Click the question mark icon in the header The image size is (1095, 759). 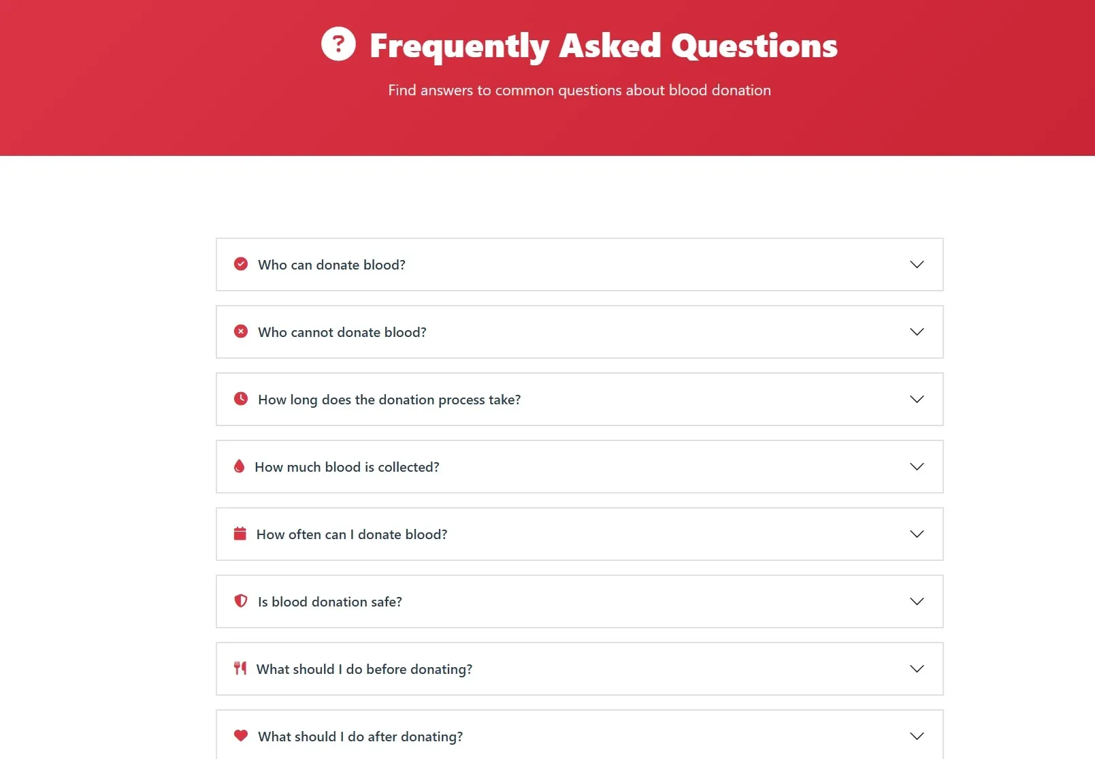coord(339,45)
